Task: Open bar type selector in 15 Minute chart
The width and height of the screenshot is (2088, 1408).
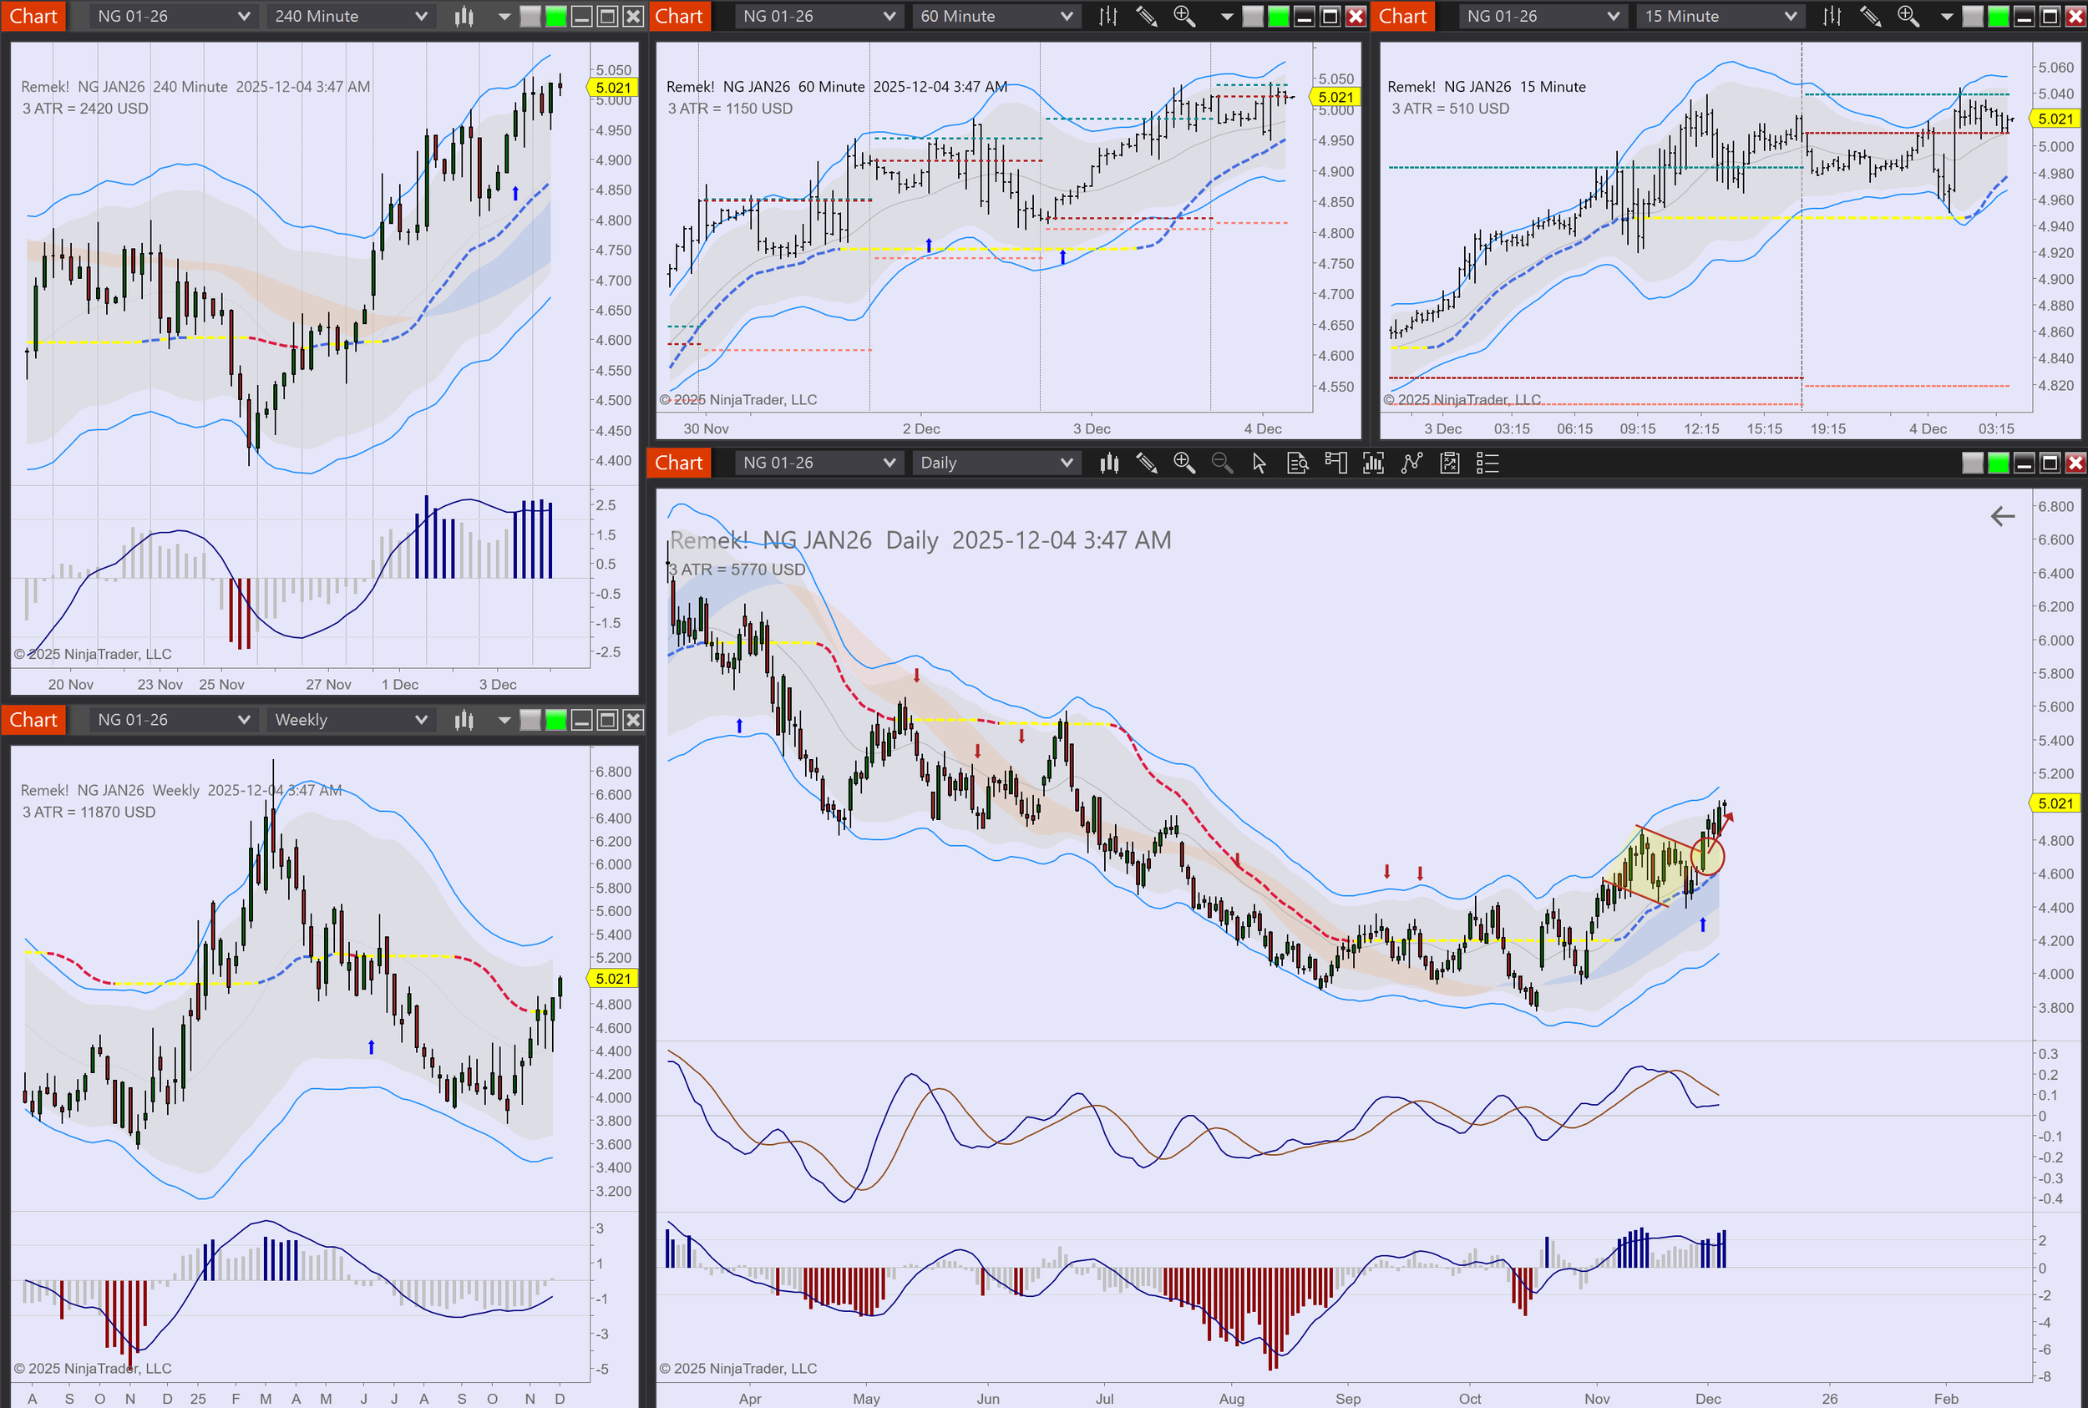Action: (1832, 16)
